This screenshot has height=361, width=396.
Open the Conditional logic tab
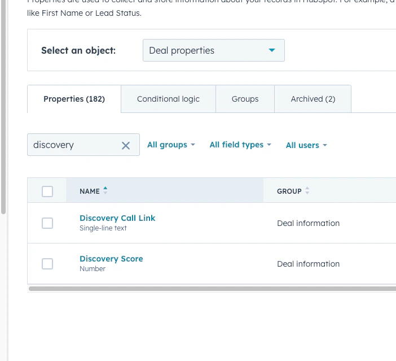click(168, 99)
